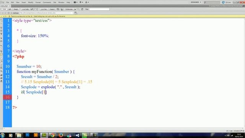Click the highlighted error line number 16
Viewport: 245px width, 138px height.
coord(7,97)
